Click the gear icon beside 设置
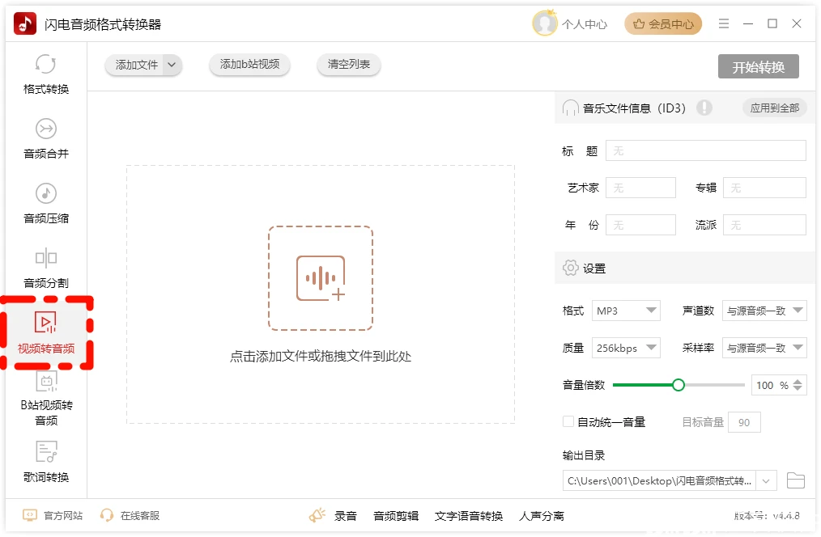The height and width of the screenshot is (537, 821). tap(570, 268)
